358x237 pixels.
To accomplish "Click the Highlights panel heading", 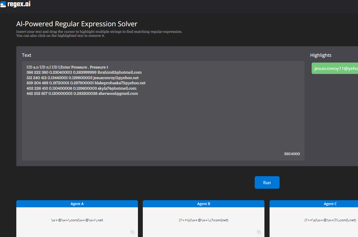I will 321,55.
